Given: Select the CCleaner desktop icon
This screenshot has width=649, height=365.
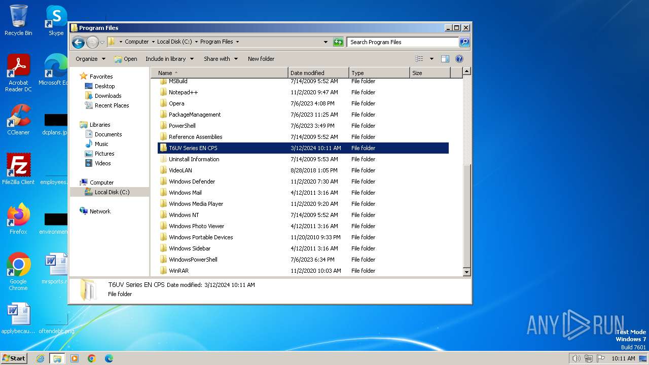Looking at the screenshot, I should [18, 120].
